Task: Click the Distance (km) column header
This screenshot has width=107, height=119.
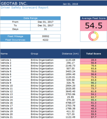Action: pyautogui.click(x=70, y=54)
